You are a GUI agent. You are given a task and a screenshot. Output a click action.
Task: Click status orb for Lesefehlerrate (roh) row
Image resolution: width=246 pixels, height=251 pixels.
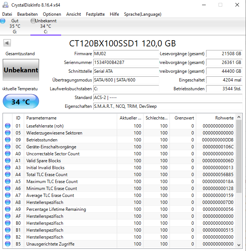tap(8, 126)
